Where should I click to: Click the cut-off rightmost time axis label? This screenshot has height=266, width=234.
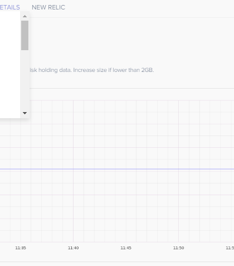(x=230, y=248)
